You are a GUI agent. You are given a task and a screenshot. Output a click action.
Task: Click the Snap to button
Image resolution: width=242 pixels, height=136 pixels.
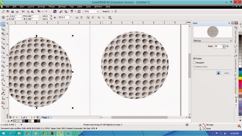[x=106, y=11]
